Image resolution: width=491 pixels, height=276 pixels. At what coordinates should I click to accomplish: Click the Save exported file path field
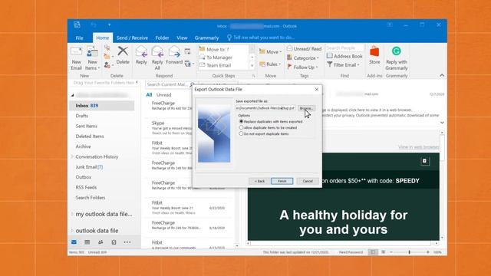[265, 108]
